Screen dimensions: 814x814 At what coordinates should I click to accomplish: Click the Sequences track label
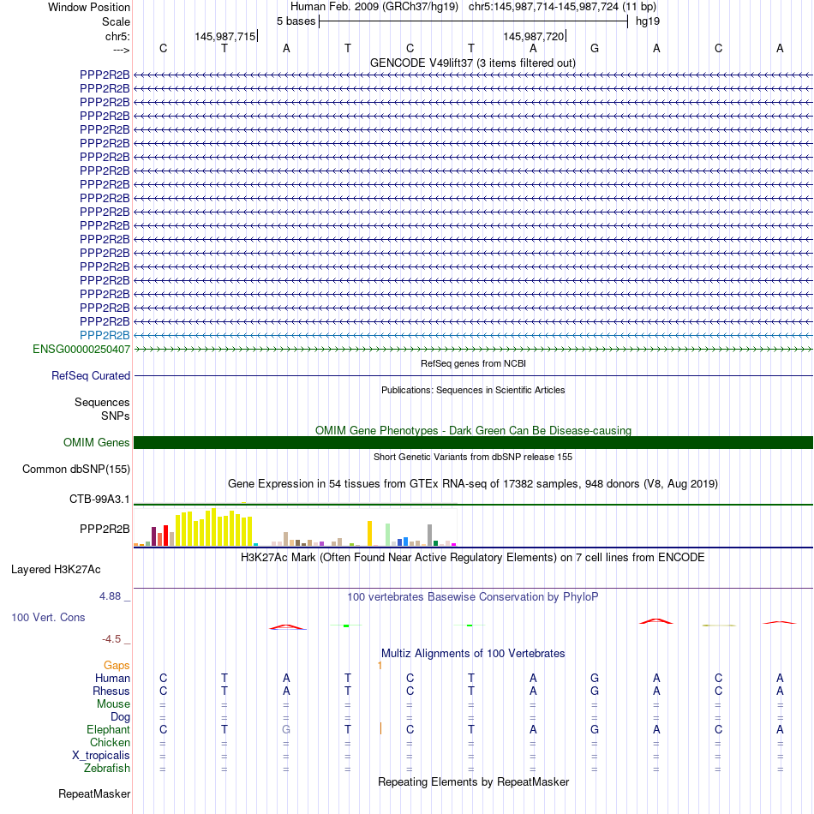tap(102, 403)
